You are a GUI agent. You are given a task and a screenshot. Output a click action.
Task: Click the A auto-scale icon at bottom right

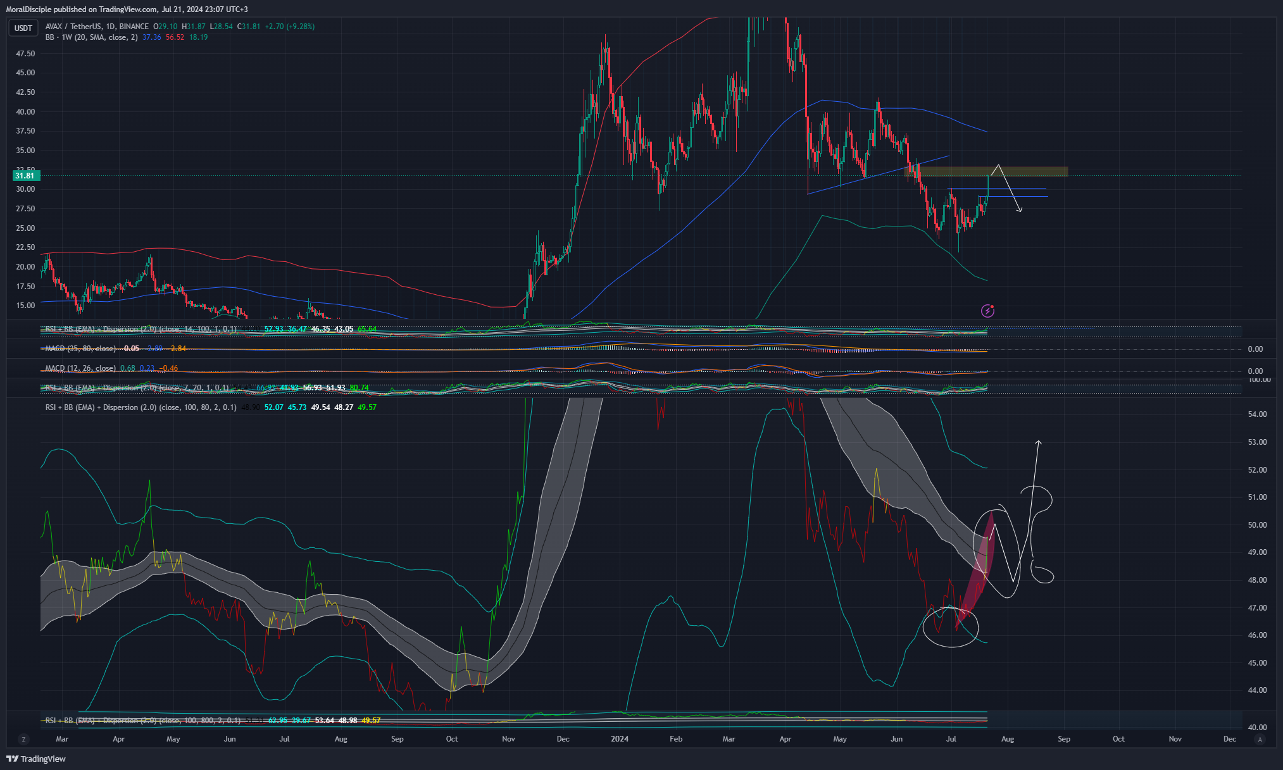coord(1260,739)
